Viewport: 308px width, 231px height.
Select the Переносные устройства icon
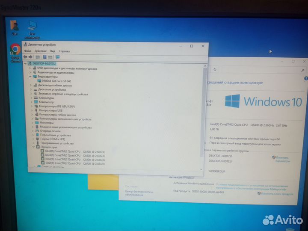click(37, 135)
